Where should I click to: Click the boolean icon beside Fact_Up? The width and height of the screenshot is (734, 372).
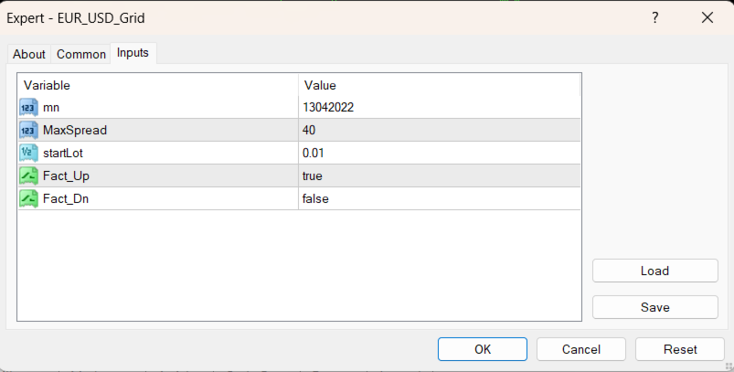pyautogui.click(x=27, y=175)
